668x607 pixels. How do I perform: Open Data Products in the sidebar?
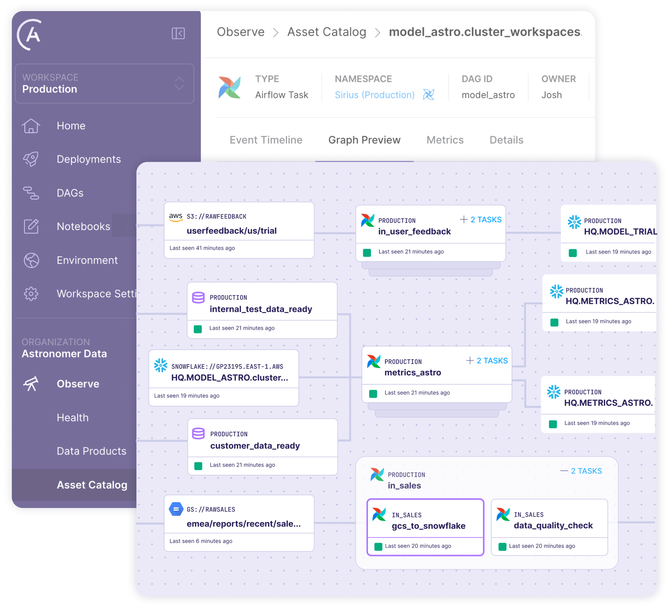[91, 451]
